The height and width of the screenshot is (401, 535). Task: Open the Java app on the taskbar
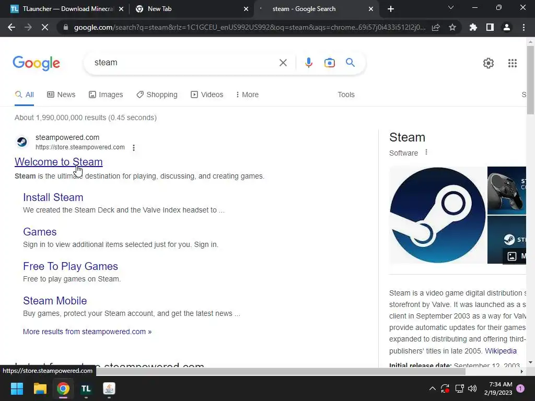tap(109, 388)
